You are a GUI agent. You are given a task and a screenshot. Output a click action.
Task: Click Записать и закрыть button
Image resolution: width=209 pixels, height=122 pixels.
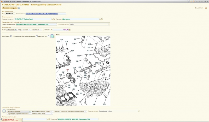pos(10,8)
